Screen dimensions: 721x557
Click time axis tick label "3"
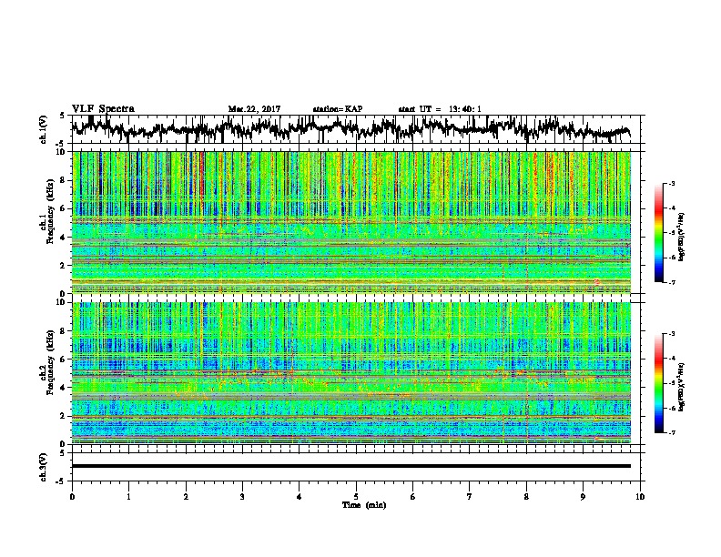click(242, 497)
